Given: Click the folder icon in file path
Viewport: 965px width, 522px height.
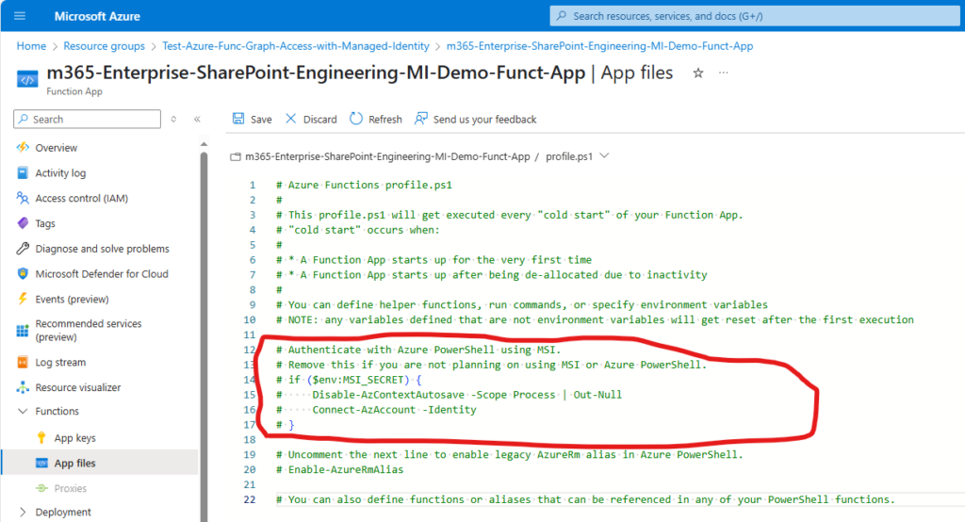Looking at the screenshot, I should [x=235, y=157].
